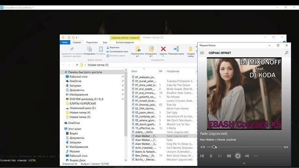Click the Up arrow in Explorer navigation
This screenshot has width=299, height=168.
(x=77, y=65)
